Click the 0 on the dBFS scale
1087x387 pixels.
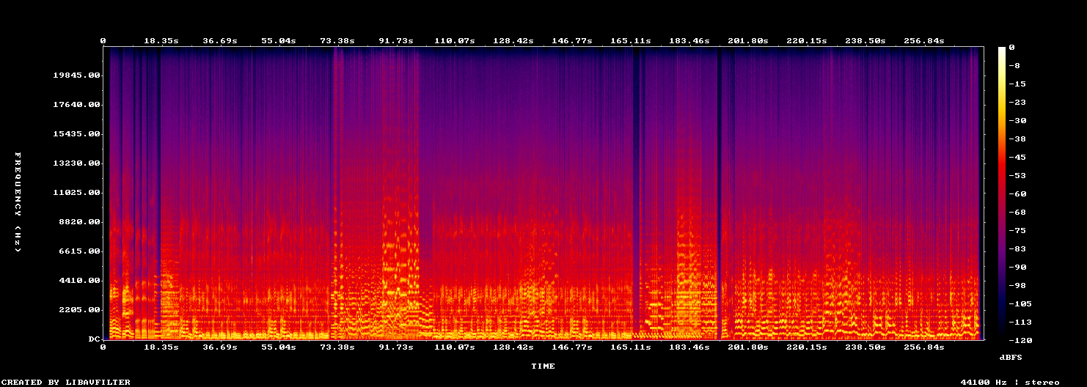click(x=1011, y=47)
